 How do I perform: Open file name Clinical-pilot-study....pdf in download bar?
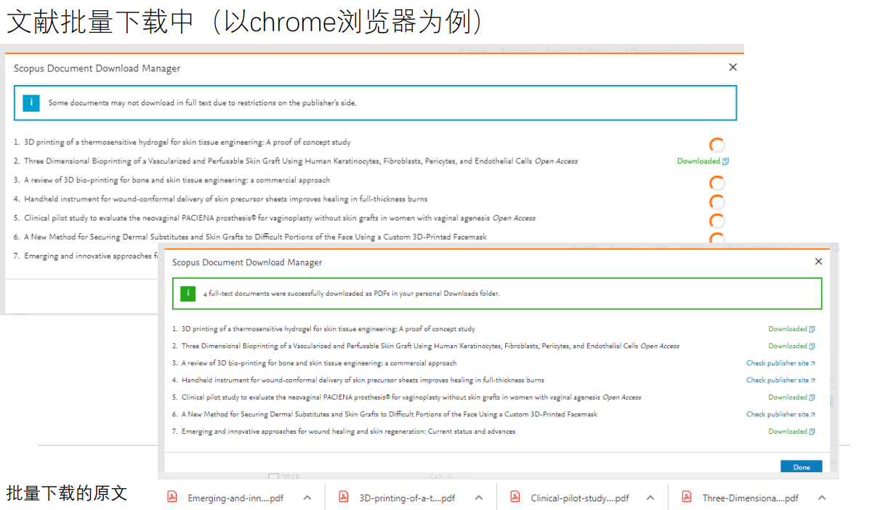tap(580, 498)
